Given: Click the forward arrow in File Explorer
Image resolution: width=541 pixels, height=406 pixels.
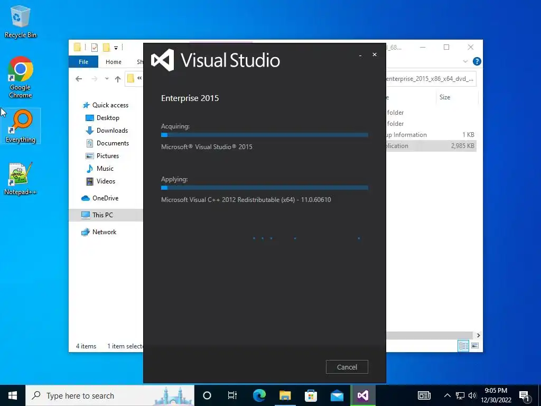Looking at the screenshot, I should tap(94, 79).
